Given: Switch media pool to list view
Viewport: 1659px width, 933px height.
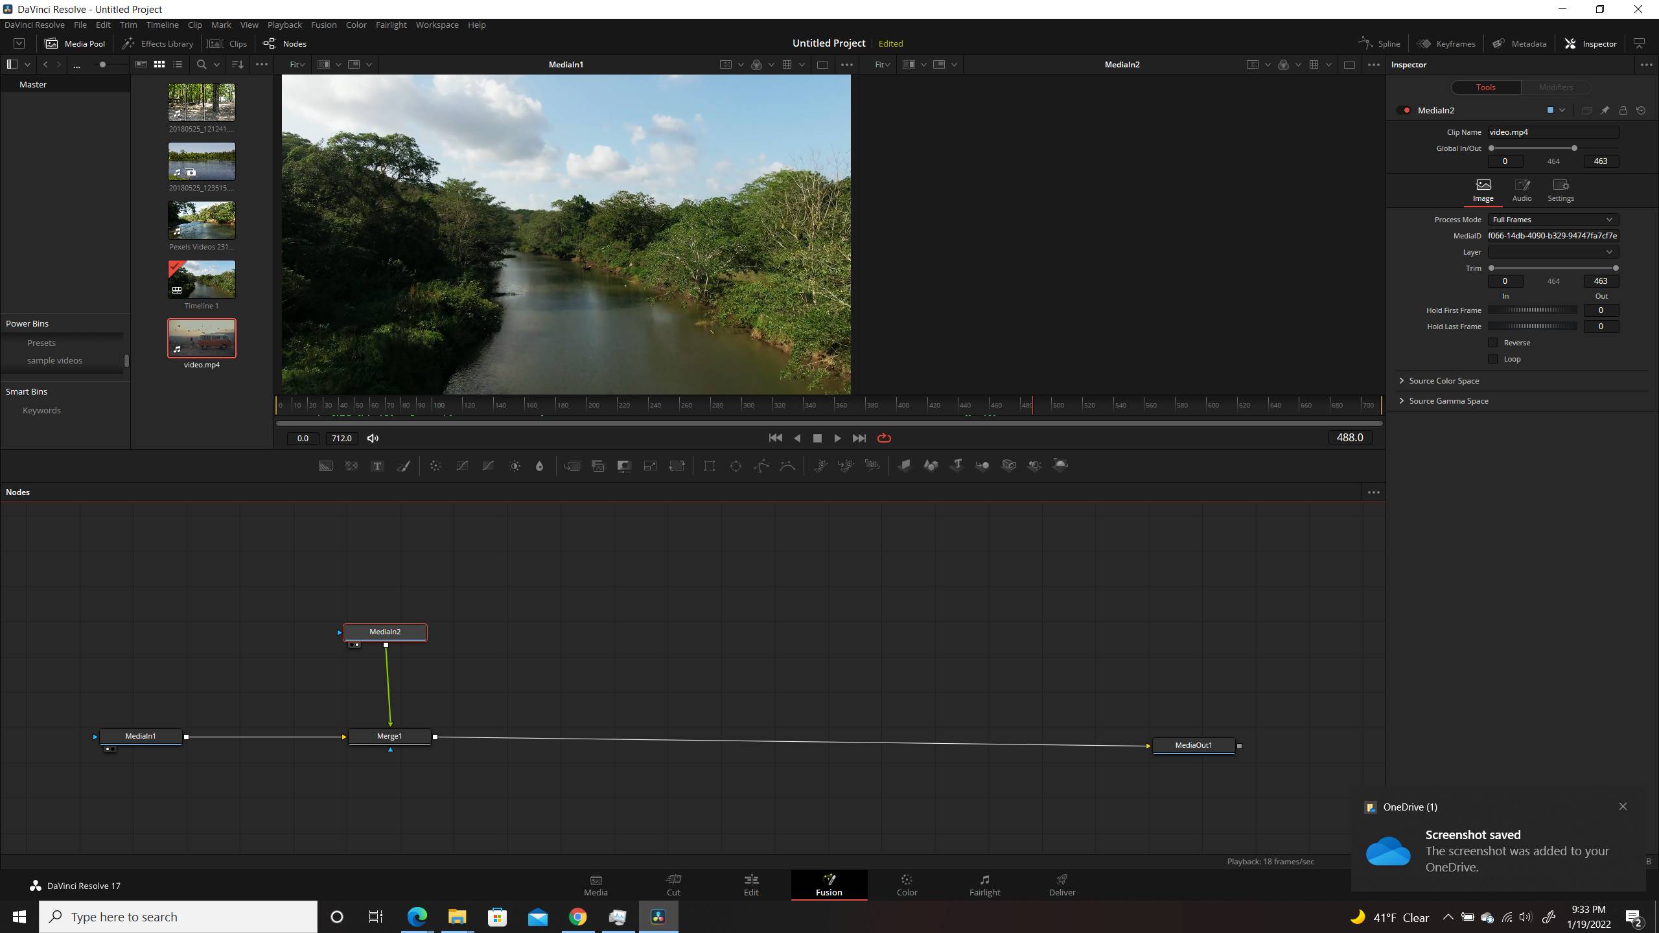Looking at the screenshot, I should click(178, 64).
